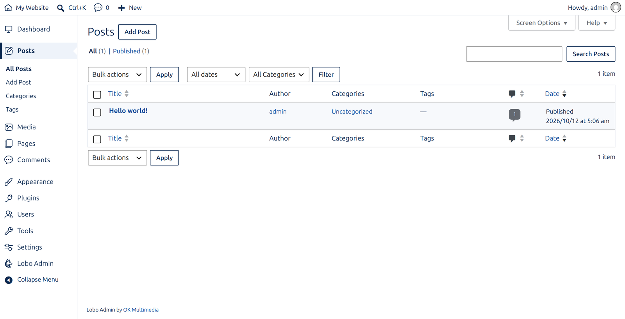Click the Collapse Menu arrow icon

point(9,280)
